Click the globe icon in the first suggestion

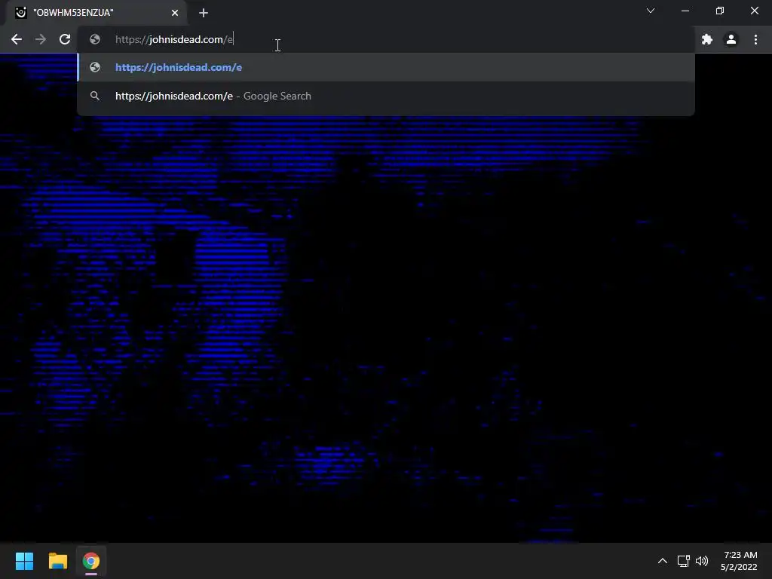click(95, 67)
